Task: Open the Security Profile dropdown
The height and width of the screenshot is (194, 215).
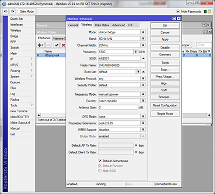Action: click(x=143, y=85)
